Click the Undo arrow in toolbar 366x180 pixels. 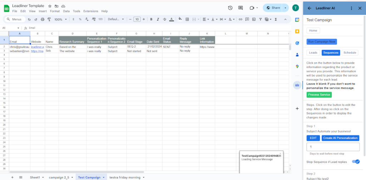29,19
